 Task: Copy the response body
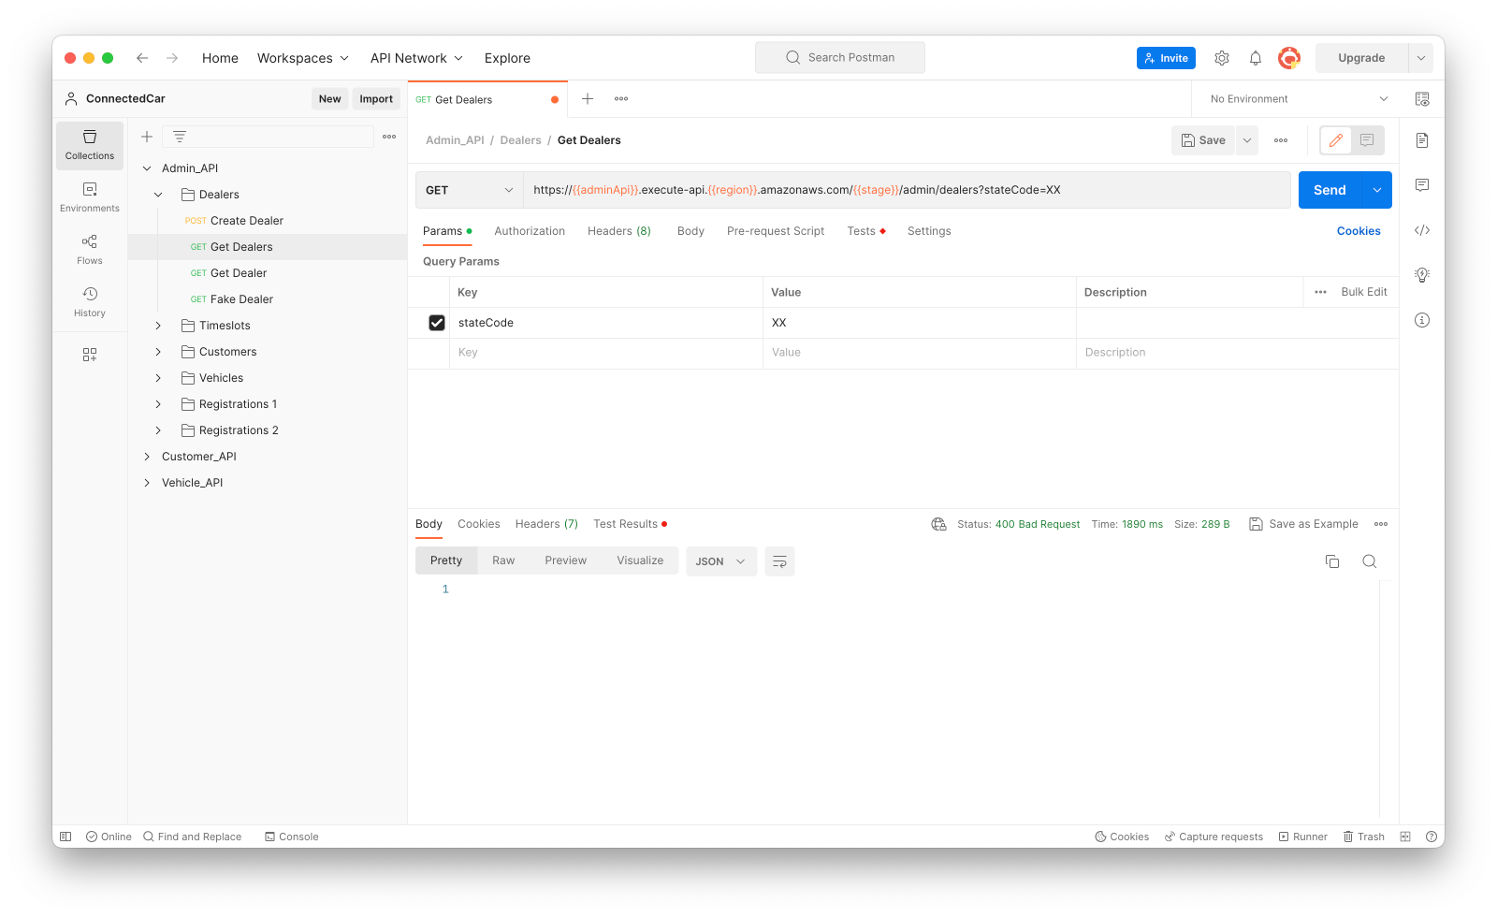tap(1332, 561)
